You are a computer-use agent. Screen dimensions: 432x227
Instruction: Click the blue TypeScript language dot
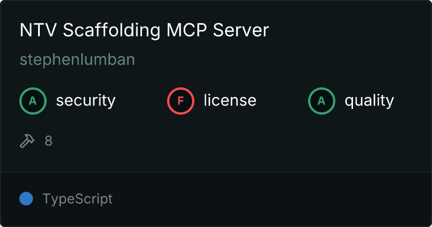pyautogui.click(x=26, y=199)
